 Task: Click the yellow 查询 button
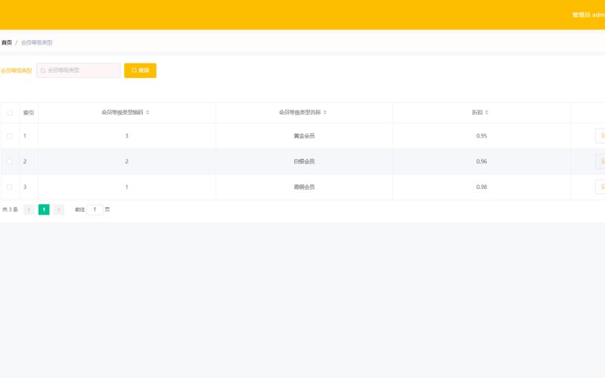pyautogui.click(x=140, y=70)
